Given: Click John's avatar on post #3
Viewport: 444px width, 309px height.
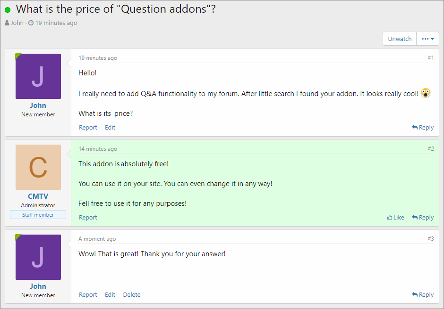Looking at the screenshot, I should [38, 257].
